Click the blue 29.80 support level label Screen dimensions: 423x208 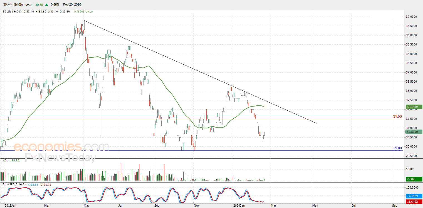[x=397, y=148]
